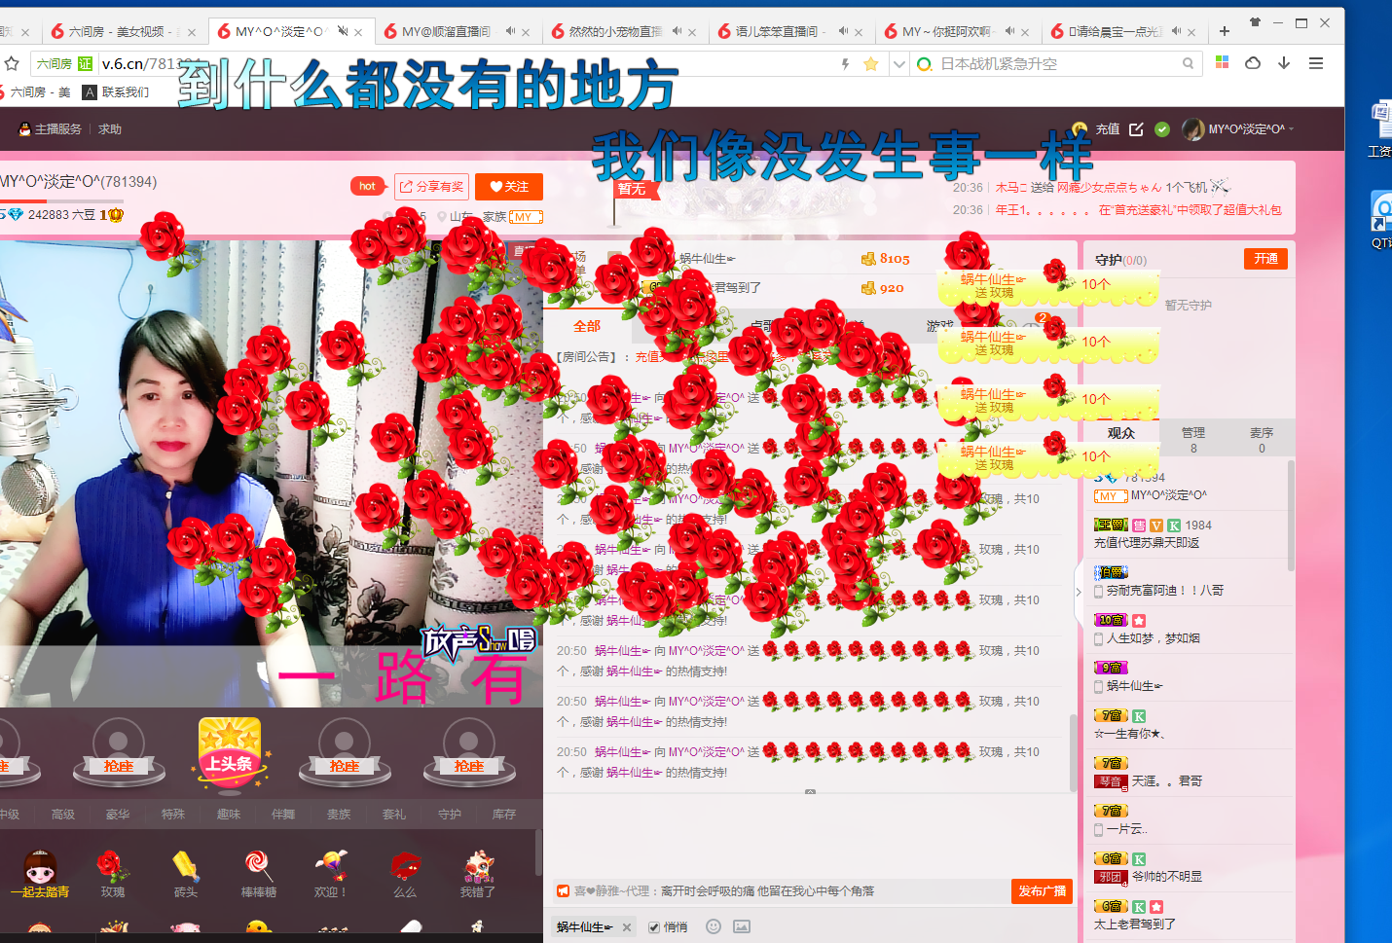The height and width of the screenshot is (943, 1392).
Task: Expand the address bar history dropdown
Action: [899, 64]
